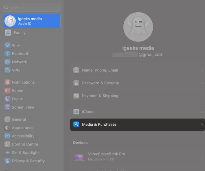The image size is (205, 171).
Task: Open iCloud row
Action: 137,112
